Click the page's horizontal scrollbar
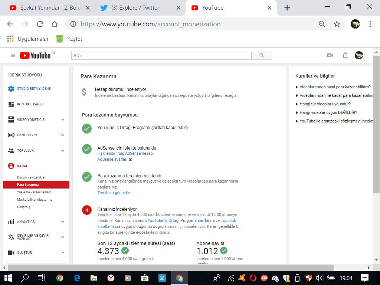This screenshot has height=285, width=380. [171, 268]
